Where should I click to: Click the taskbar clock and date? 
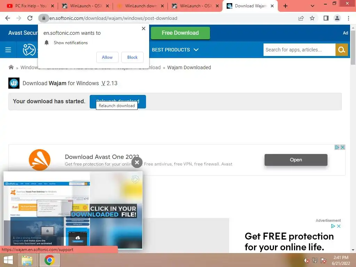point(341,260)
